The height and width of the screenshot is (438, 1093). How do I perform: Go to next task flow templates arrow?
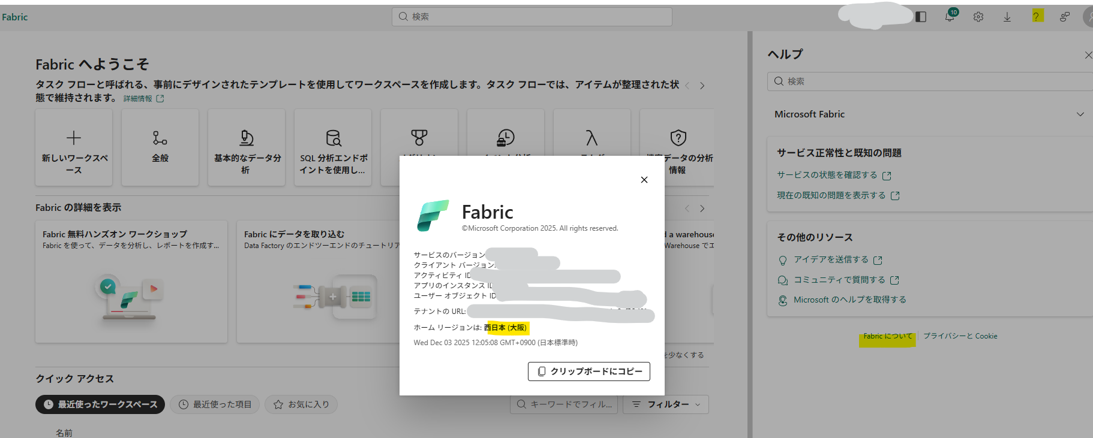702,86
